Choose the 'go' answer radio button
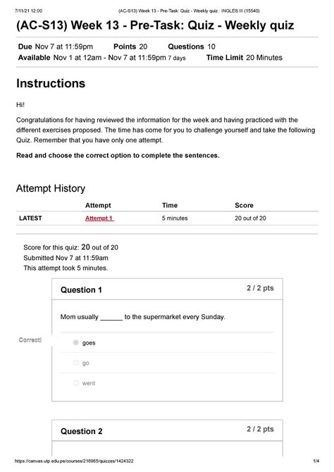Viewport: 334px width, 472px height. click(76, 363)
